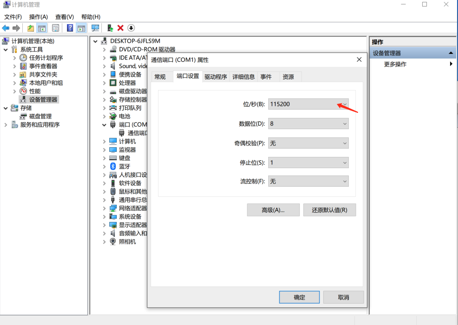The height and width of the screenshot is (325, 458).
Task: Open the 帮助(H) menu
Action: tap(91, 17)
